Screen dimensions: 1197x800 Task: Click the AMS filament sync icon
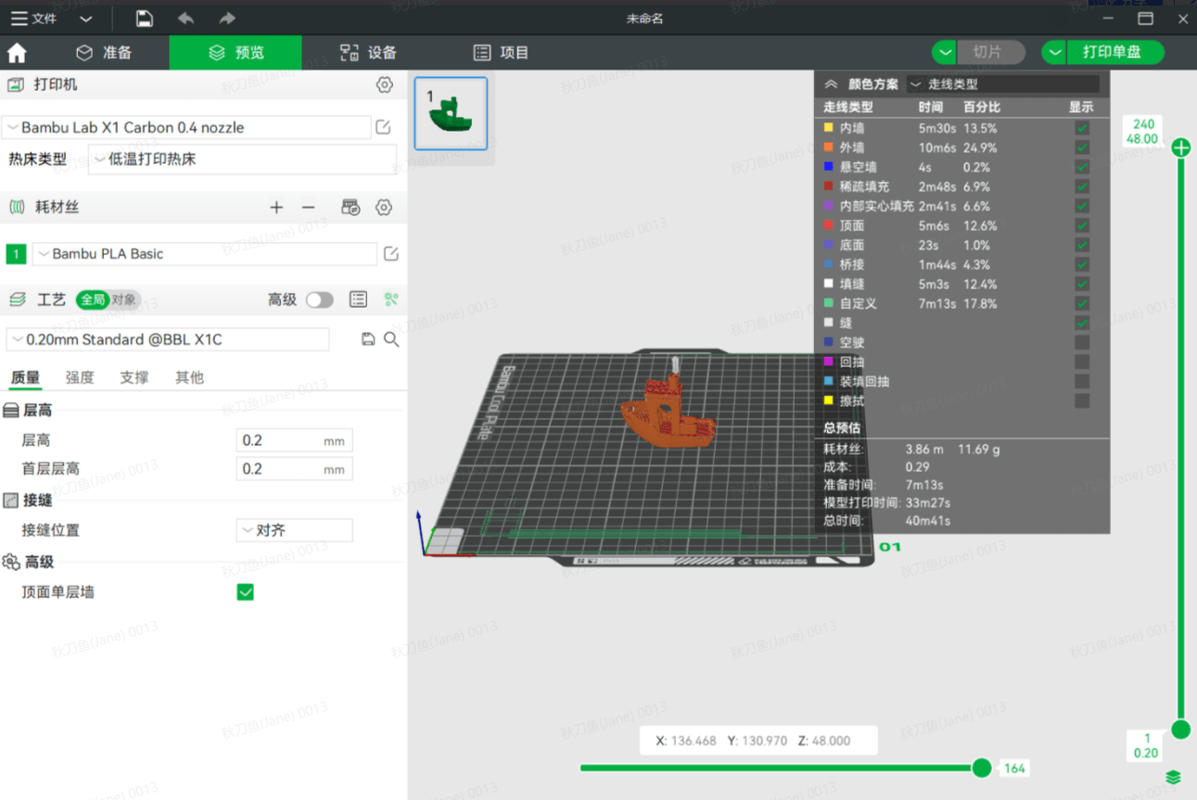click(350, 207)
